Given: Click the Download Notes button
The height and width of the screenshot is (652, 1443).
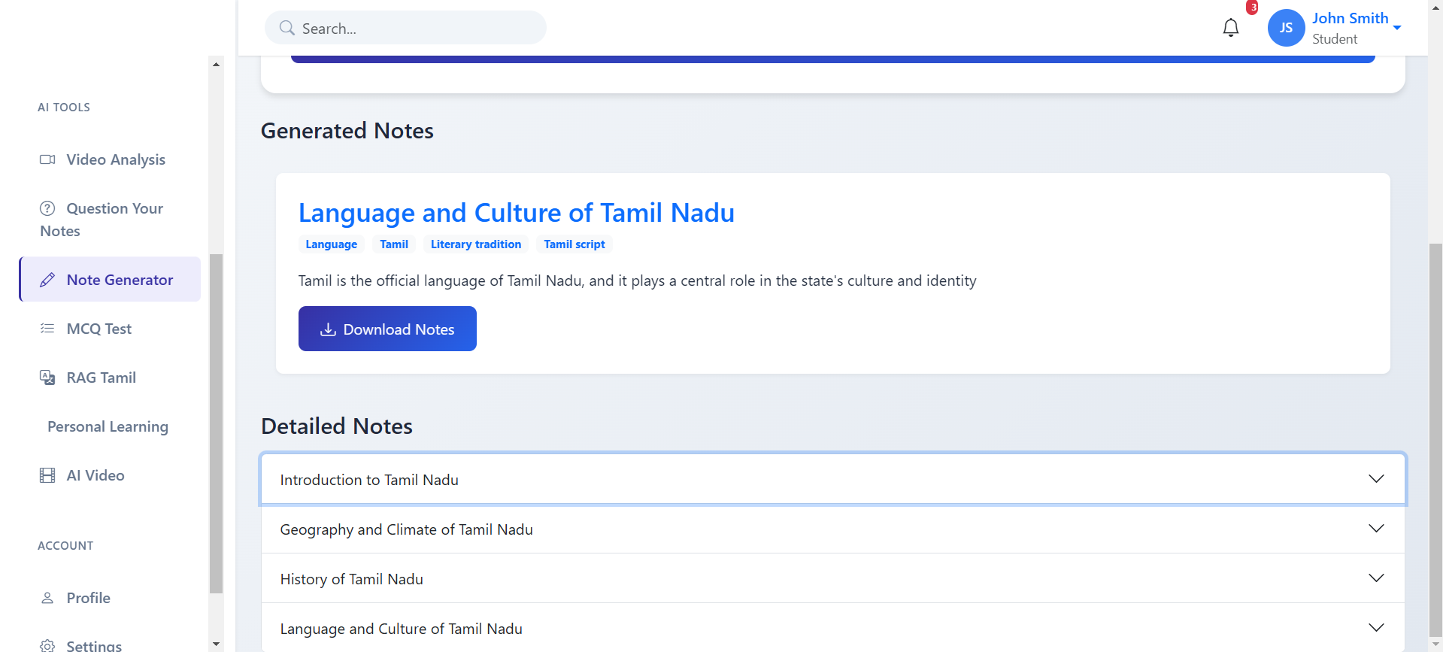Looking at the screenshot, I should point(387,329).
